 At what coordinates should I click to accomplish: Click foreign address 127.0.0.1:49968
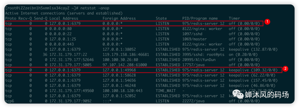[119, 70]
